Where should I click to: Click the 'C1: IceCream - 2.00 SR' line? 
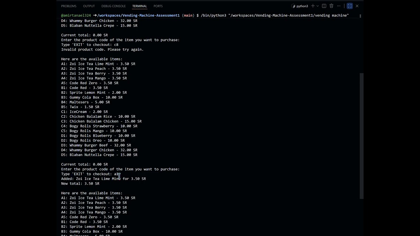coord(84,112)
